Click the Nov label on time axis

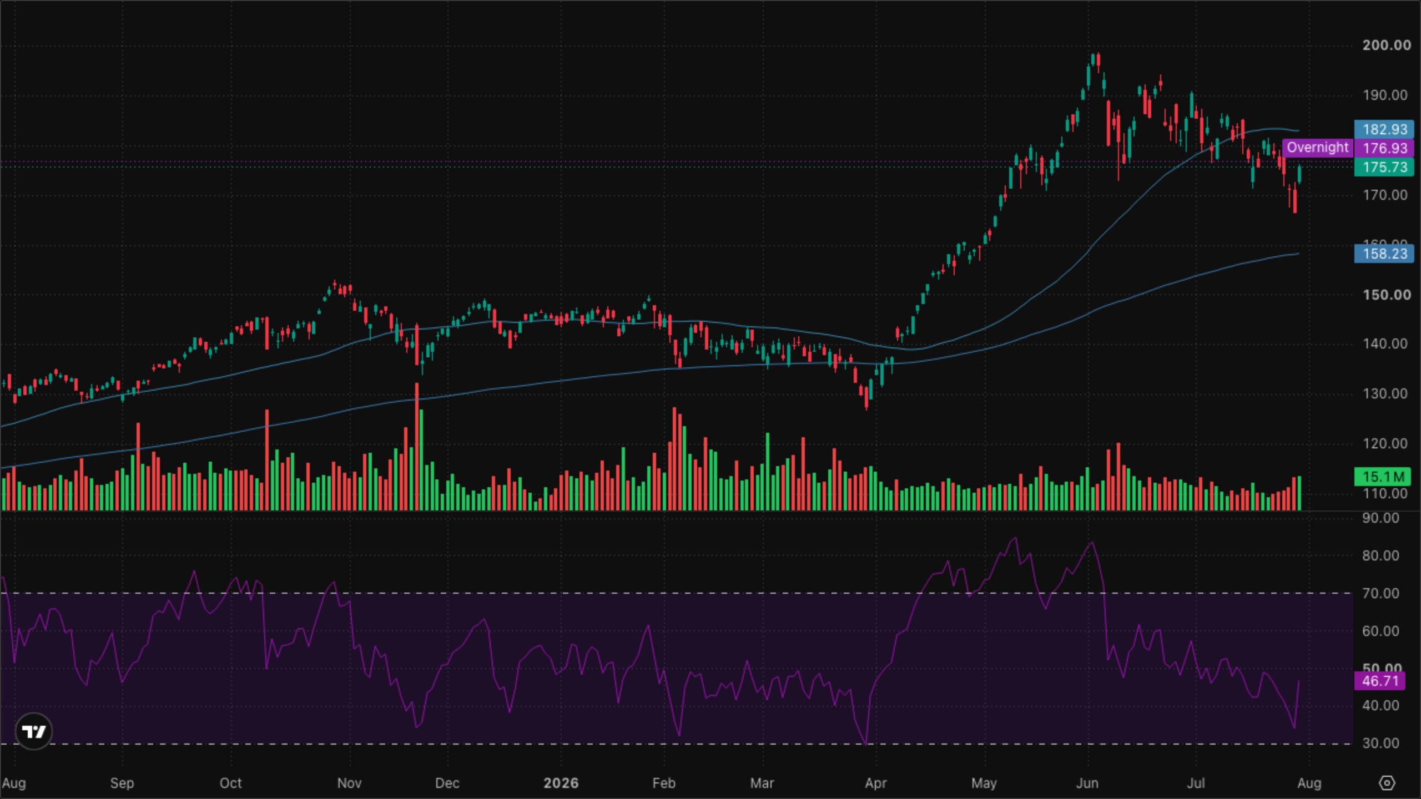349,783
